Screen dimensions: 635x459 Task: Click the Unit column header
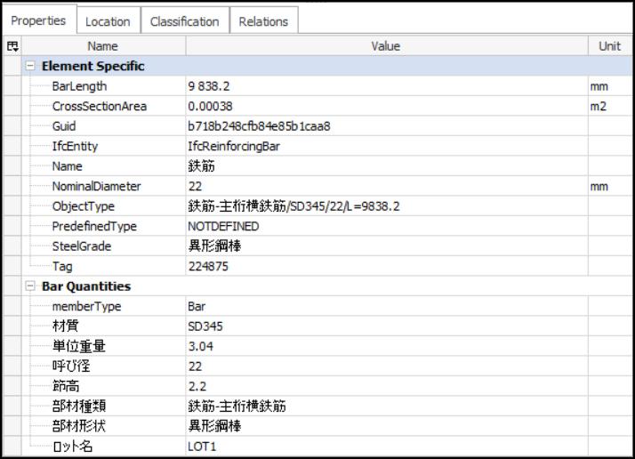[609, 45]
